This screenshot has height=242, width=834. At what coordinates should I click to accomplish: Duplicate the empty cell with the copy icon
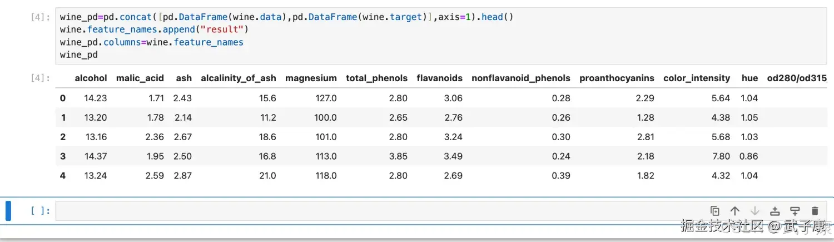pyautogui.click(x=715, y=211)
